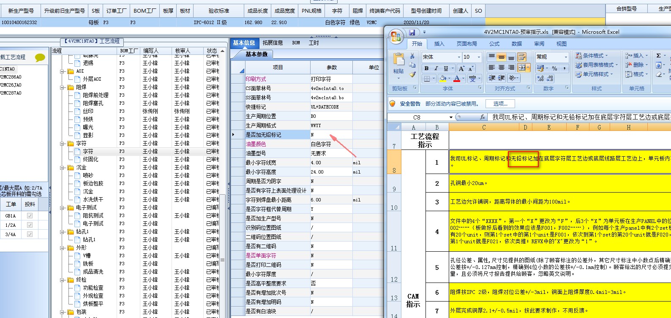Click the Comma Style icon

click(565, 68)
